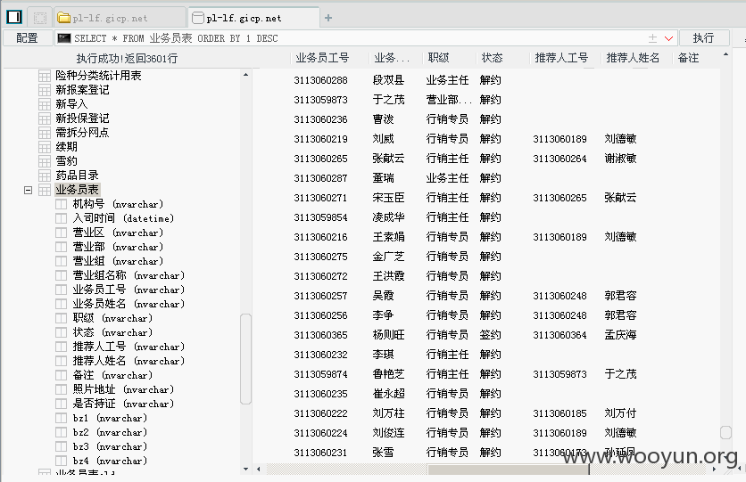Open the first pl-lf.gicp.net folder tab

click(120, 18)
